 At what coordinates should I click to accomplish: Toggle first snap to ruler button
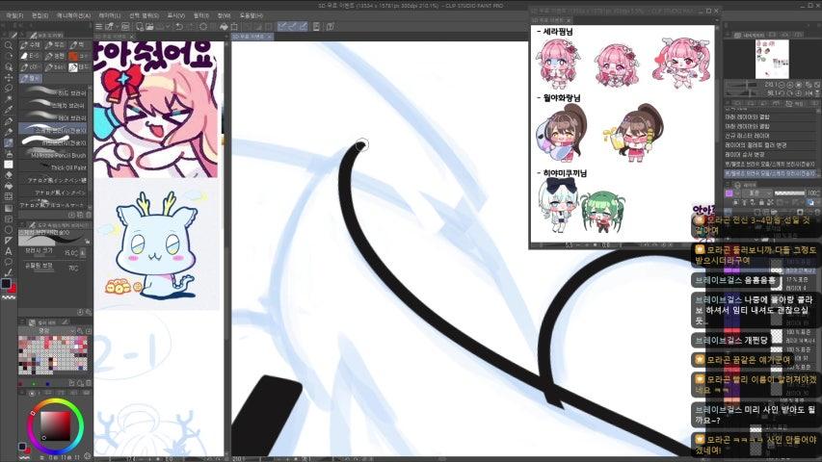pos(282,27)
